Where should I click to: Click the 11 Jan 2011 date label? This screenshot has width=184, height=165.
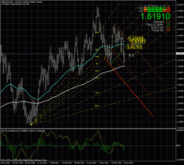point(42,163)
